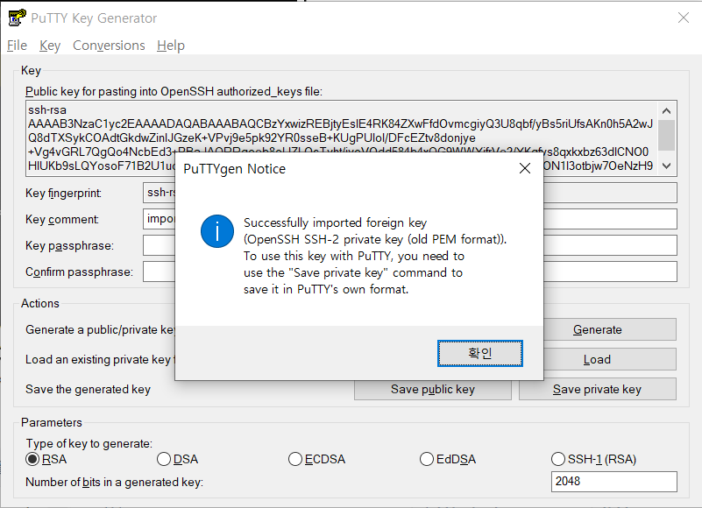
Task: Confirm the notice with the 확인 button
Action: (480, 353)
